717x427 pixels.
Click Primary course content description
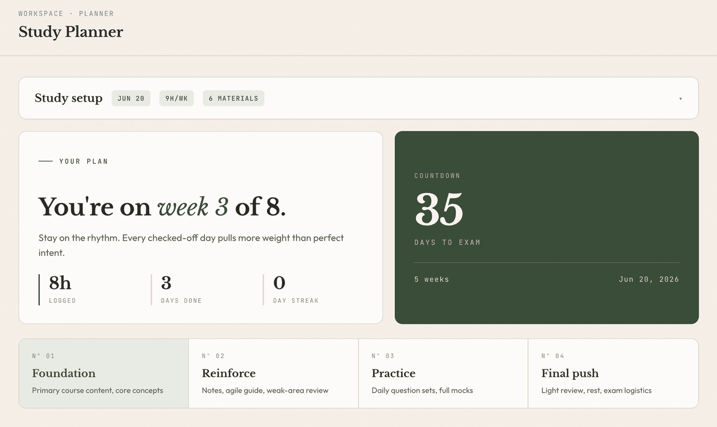(x=97, y=390)
